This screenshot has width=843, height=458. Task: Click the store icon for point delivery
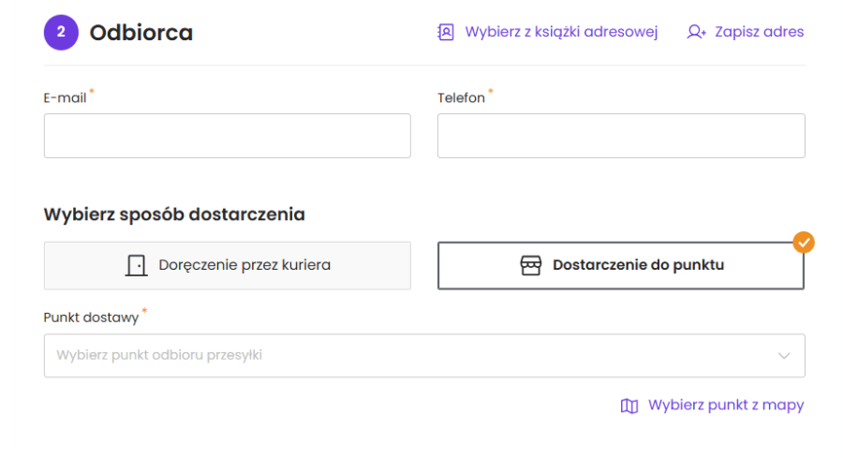[531, 265]
